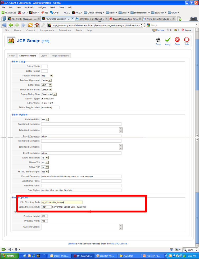199x259 pixels.
Task: Click the green Apply checkmark icon
Action: [x=168, y=40]
